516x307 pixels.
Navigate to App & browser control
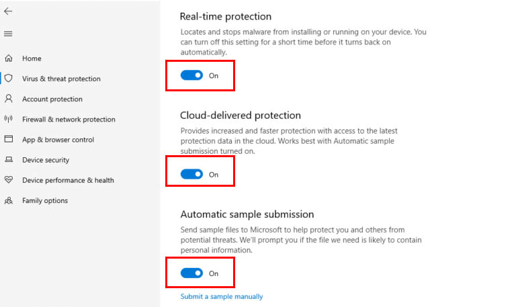click(58, 140)
